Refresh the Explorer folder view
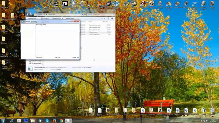The width and height of the screenshot is (219, 123). point(85,14)
